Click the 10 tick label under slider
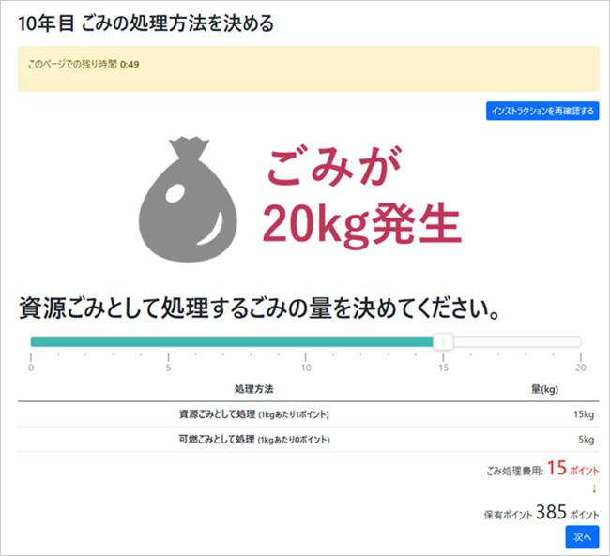 (306, 368)
